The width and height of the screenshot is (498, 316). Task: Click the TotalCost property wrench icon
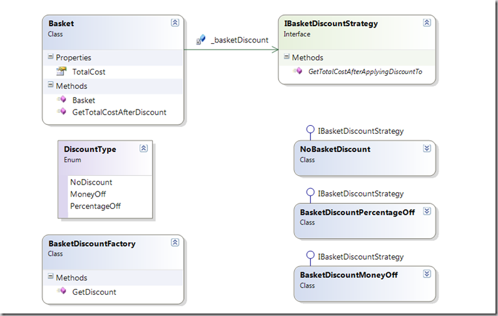pos(61,72)
